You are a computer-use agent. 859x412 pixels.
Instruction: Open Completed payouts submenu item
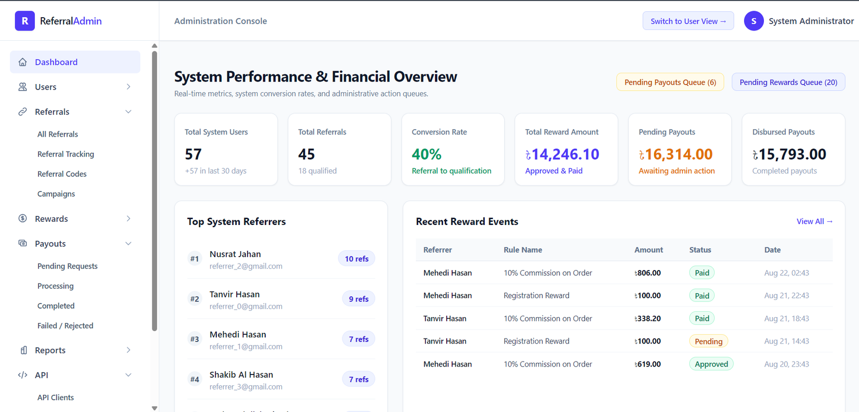(x=56, y=306)
